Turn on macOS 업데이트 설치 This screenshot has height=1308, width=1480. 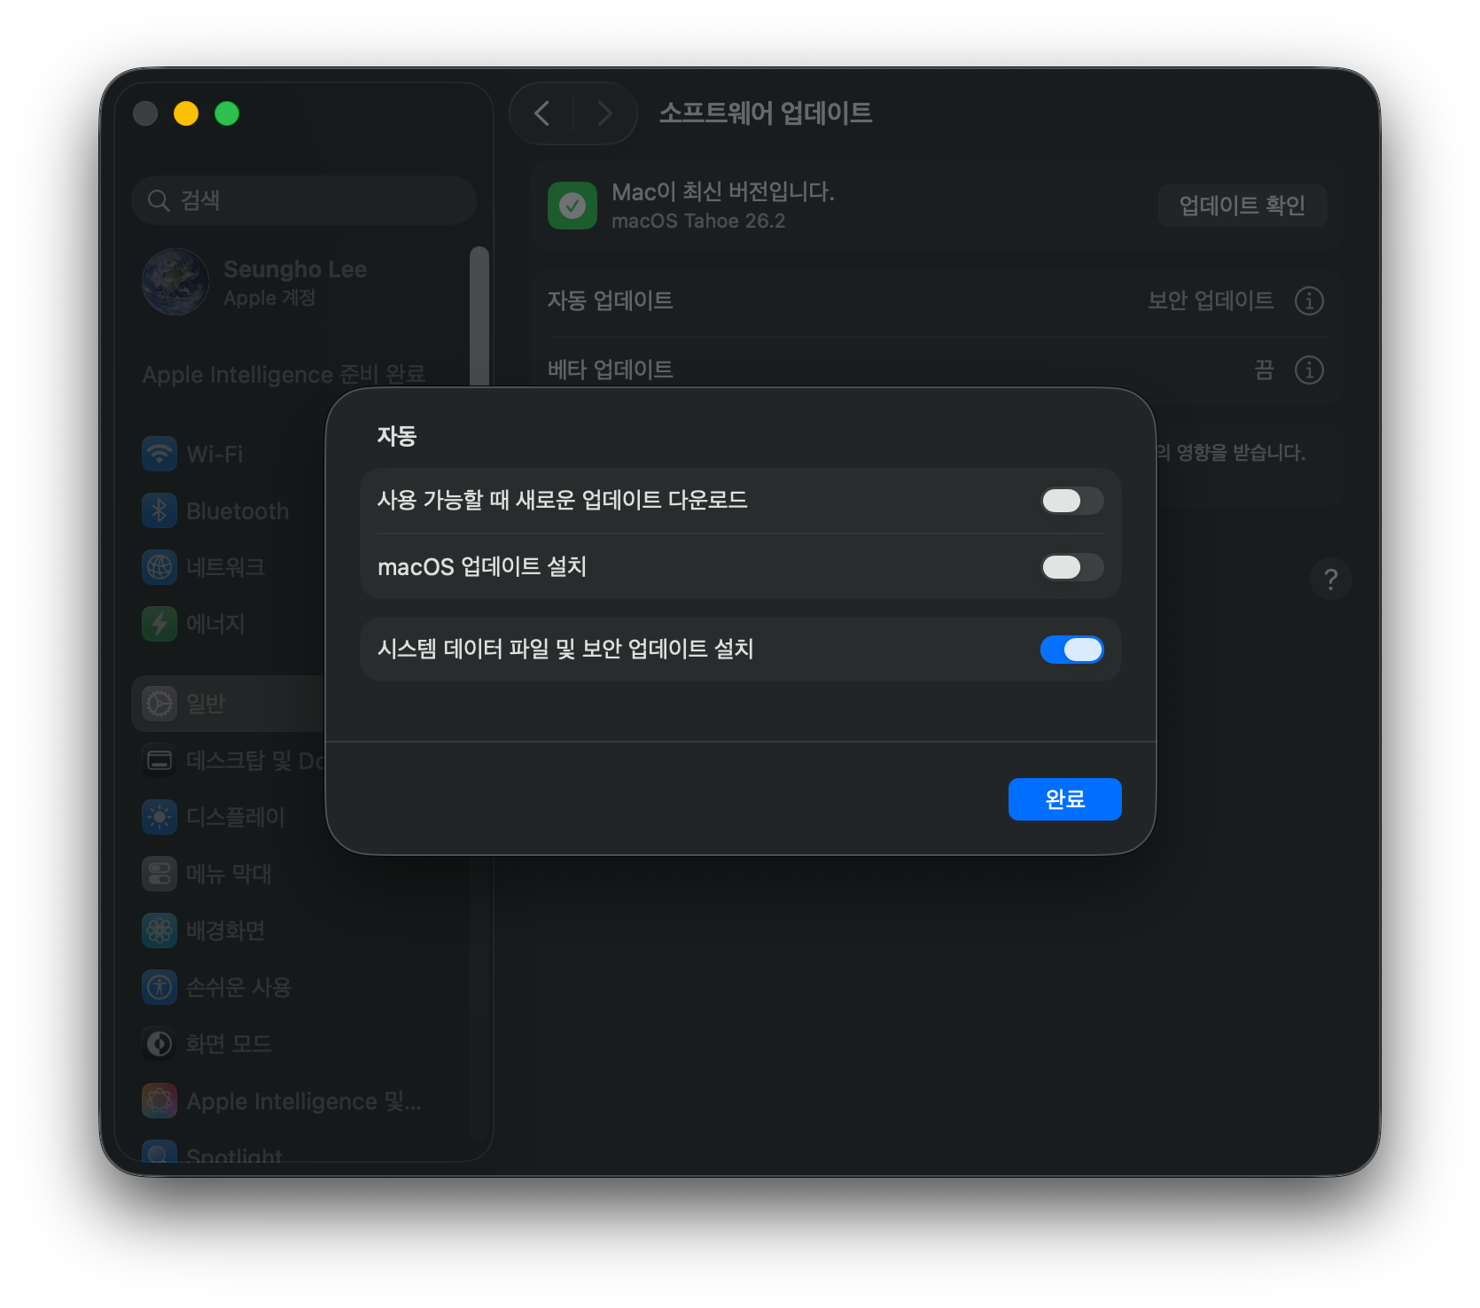[1071, 567]
